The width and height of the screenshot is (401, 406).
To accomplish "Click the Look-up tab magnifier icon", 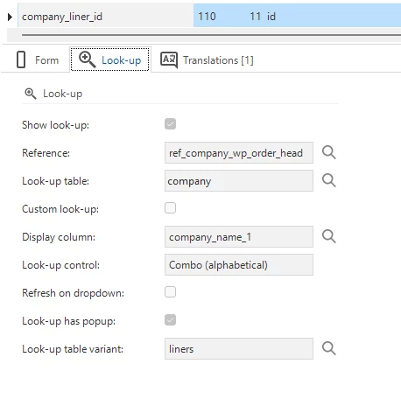I will coord(87,59).
